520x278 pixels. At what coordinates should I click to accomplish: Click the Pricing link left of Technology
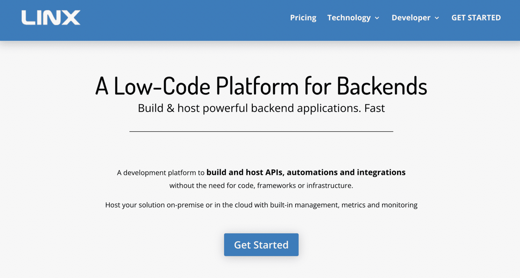click(303, 18)
